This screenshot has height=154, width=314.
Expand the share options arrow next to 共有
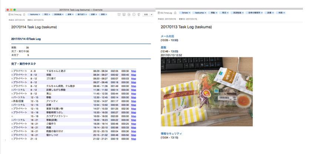[151, 15]
